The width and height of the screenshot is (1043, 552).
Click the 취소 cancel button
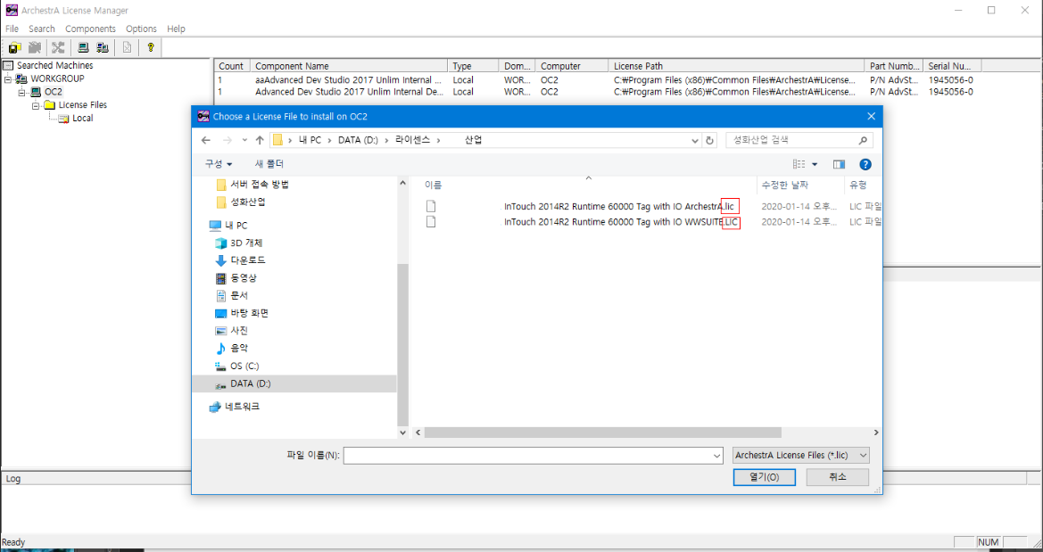point(838,477)
